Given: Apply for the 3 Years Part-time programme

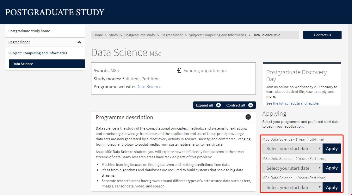Looking at the screenshot, I should point(332,187).
